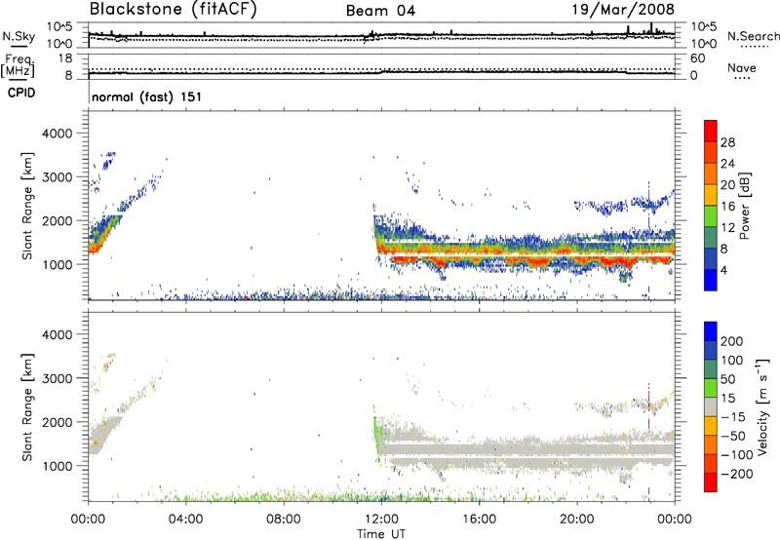The height and width of the screenshot is (540, 780).
Task: Select the 18 tick on frequency axis
Action: (65, 58)
